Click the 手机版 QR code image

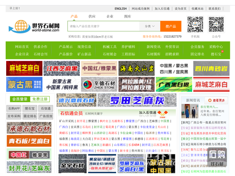click(x=195, y=24)
